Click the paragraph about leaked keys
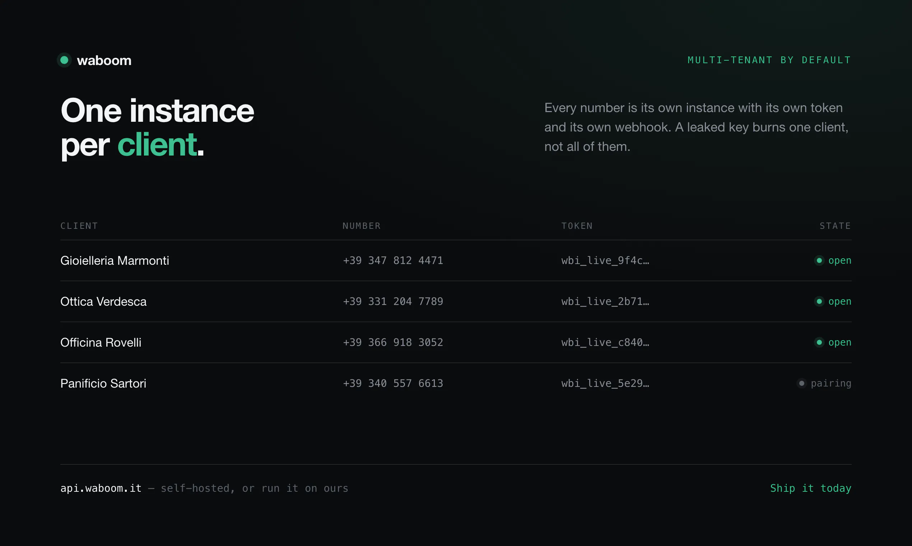The width and height of the screenshot is (912, 546). tap(697, 127)
